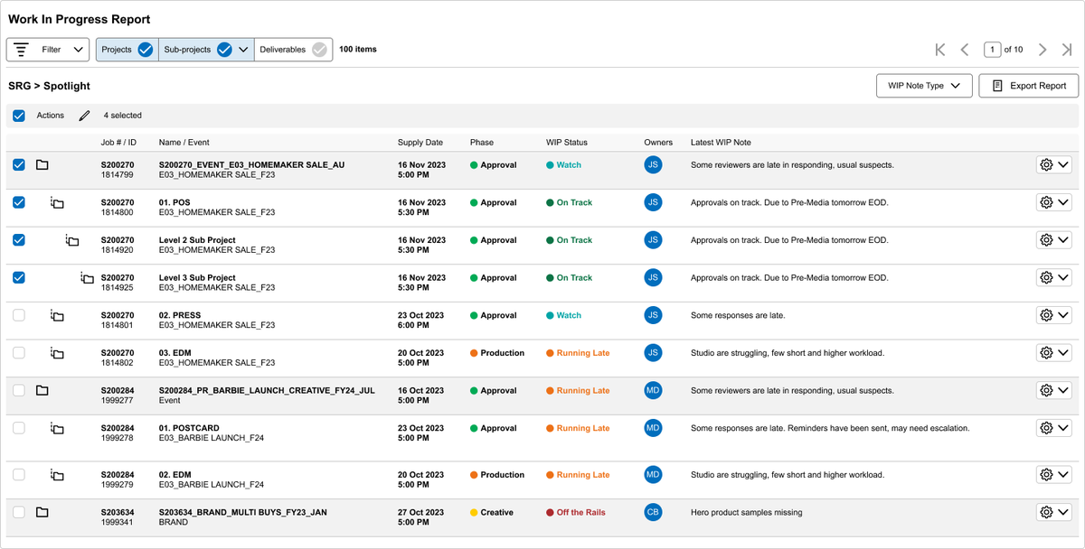
Task: Click CB owner avatar on BRAND_MULTI BUYS row
Action: click(x=653, y=512)
